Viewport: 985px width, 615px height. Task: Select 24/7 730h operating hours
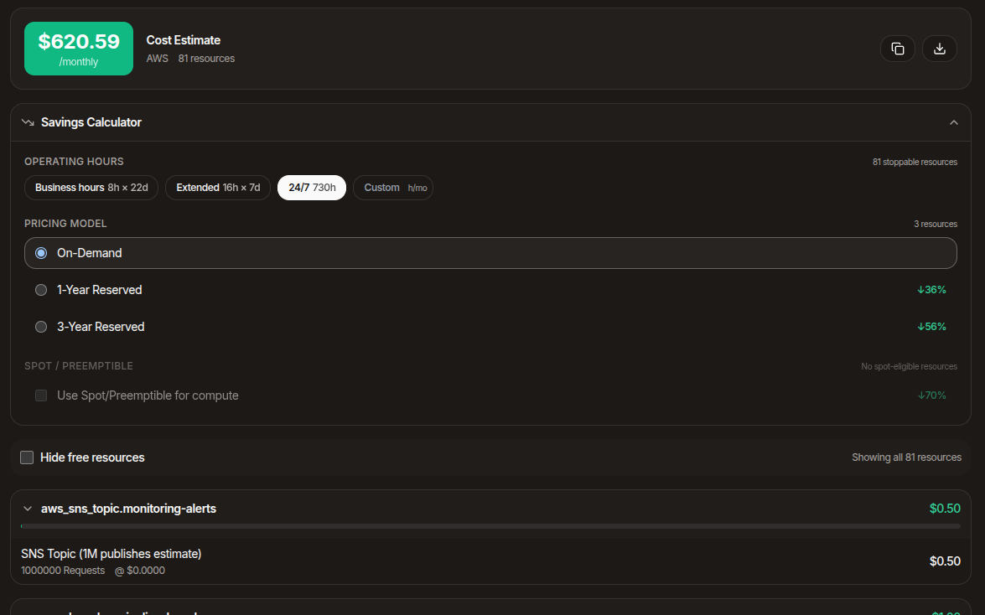tap(312, 188)
